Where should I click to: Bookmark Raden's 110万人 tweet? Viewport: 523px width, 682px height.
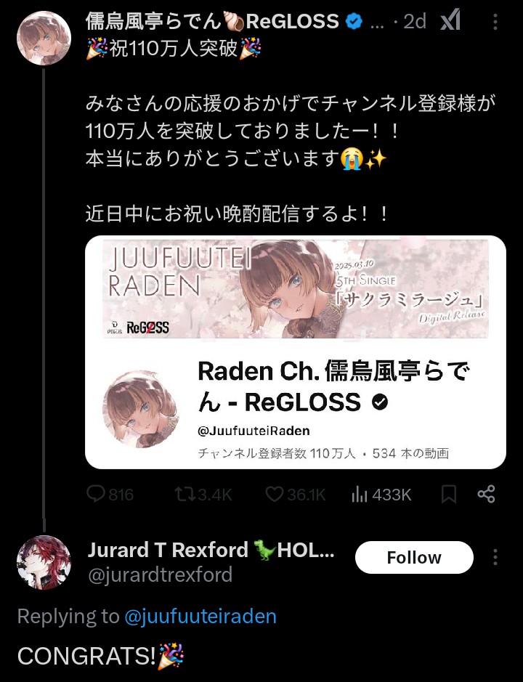(449, 495)
